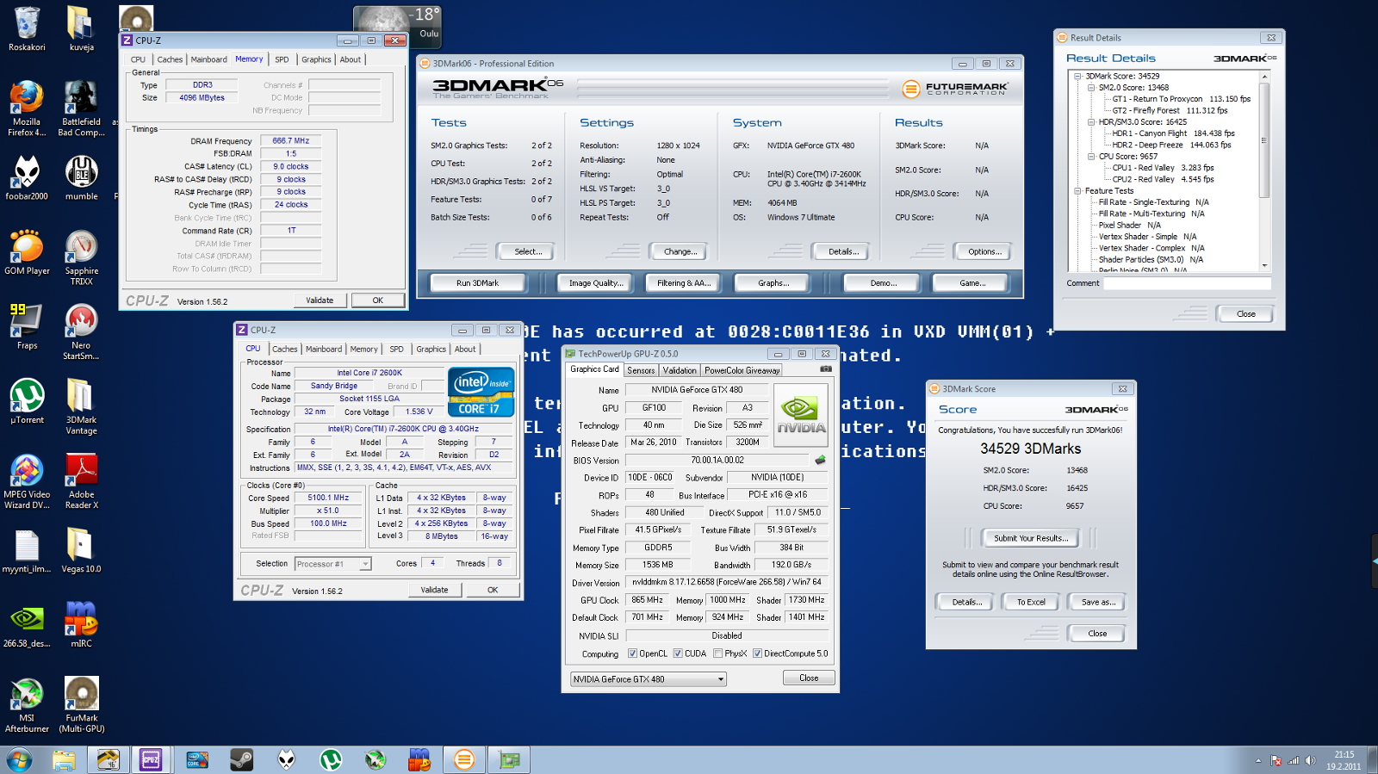The height and width of the screenshot is (774, 1378).
Task: Open Steam from the taskbar
Action: [241, 759]
